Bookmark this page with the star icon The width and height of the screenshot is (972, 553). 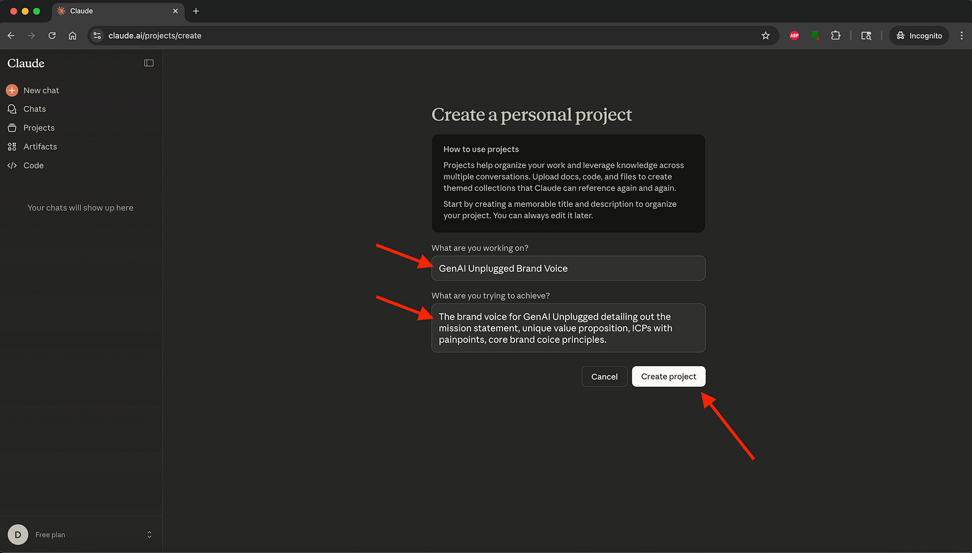pyautogui.click(x=766, y=35)
